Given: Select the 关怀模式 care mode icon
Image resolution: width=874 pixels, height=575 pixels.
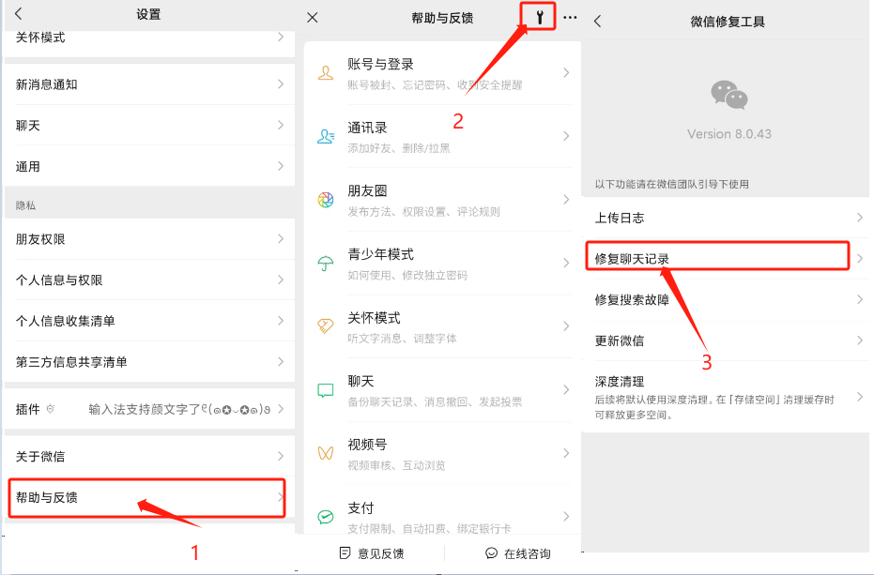Looking at the screenshot, I should point(324,326).
